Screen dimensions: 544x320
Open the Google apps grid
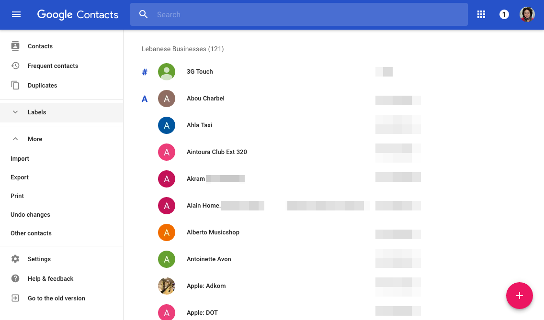tap(481, 14)
